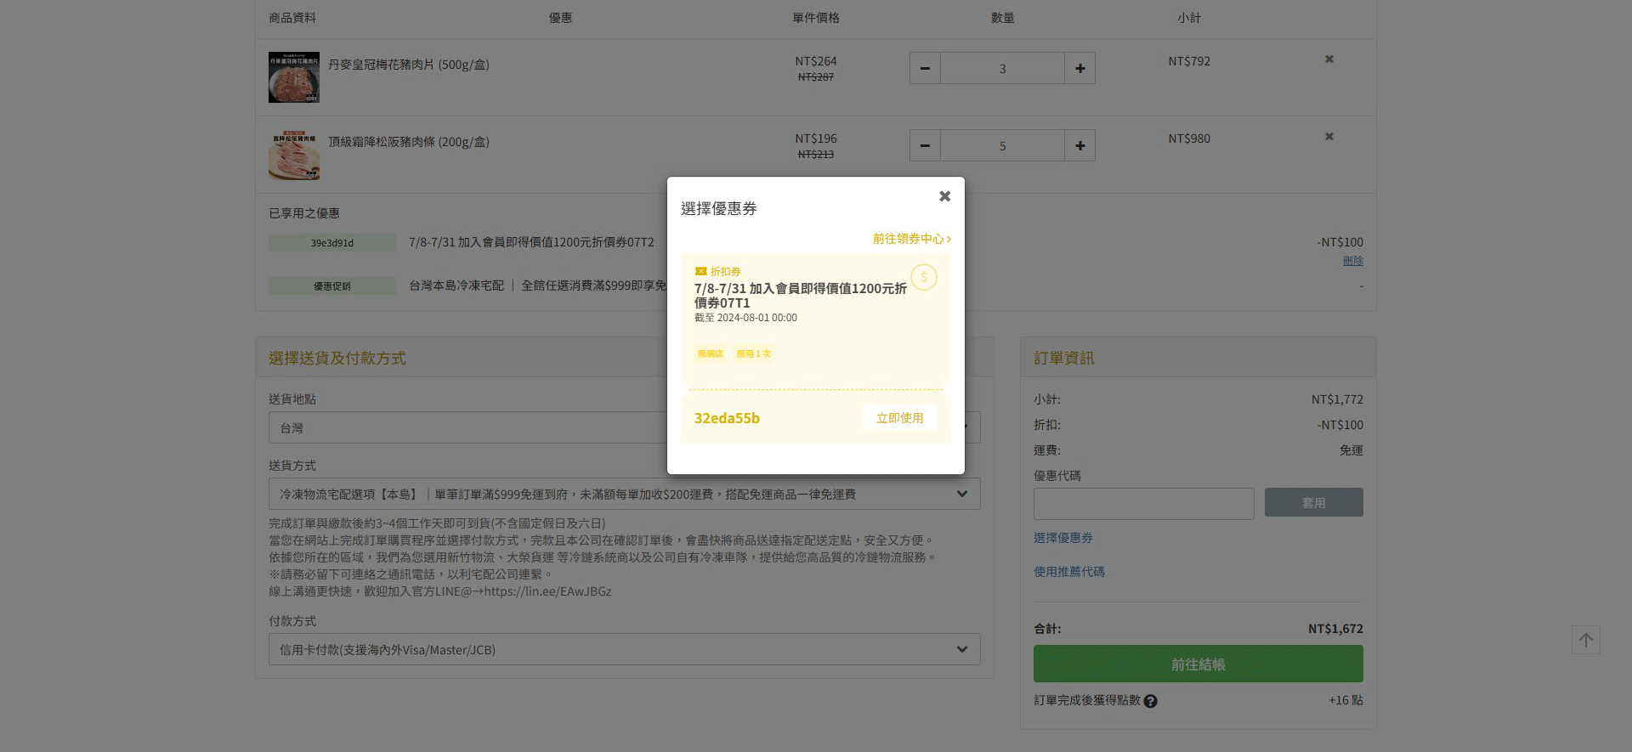Expand the delivery method dropdown
Screen dimensions: 1632x752
[624, 495]
